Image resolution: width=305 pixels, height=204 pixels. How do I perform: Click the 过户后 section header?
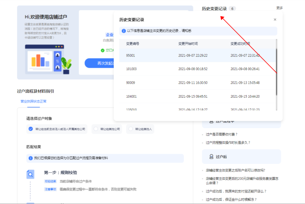coord(241,157)
